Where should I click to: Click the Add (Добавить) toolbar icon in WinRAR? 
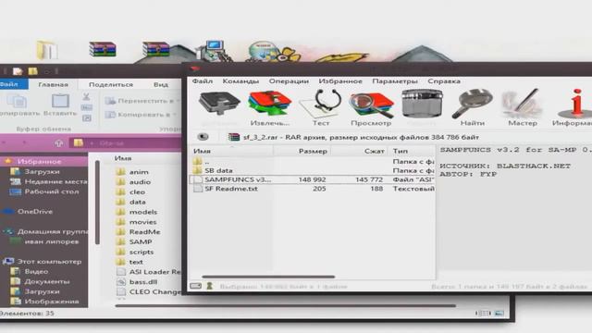pyautogui.click(x=219, y=104)
